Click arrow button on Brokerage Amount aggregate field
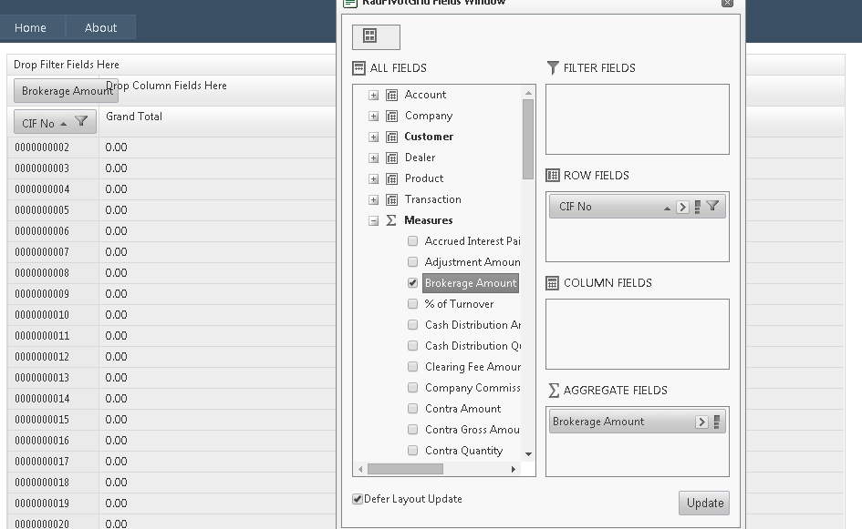The image size is (862, 529). 701,422
